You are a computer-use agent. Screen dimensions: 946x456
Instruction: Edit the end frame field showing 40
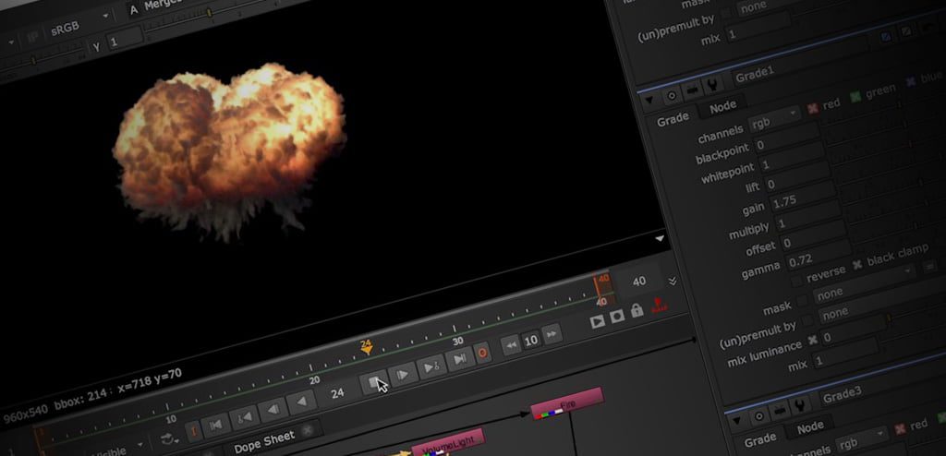pyautogui.click(x=639, y=282)
